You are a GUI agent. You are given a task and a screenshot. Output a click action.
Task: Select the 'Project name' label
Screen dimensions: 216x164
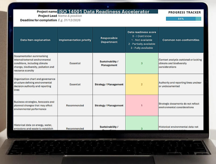[x=47, y=12]
